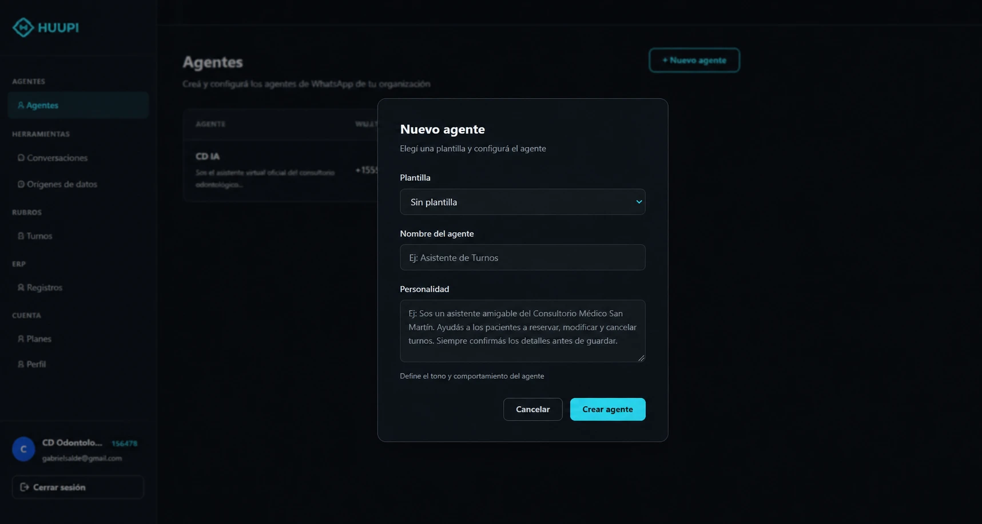The width and height of the screenshot is (982, 524).
Task: Click the chevron arrow in the Plantilla selector
Action: 639,202
